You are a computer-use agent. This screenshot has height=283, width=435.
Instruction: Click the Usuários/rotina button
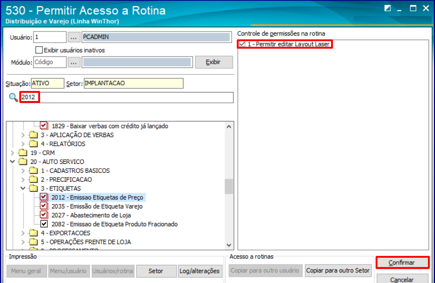pyautogui.click(x=113, y=271)
